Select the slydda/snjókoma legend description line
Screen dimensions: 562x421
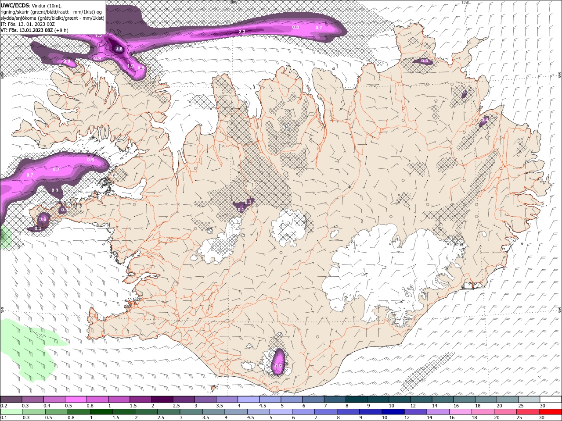click(x=53, y=18)
